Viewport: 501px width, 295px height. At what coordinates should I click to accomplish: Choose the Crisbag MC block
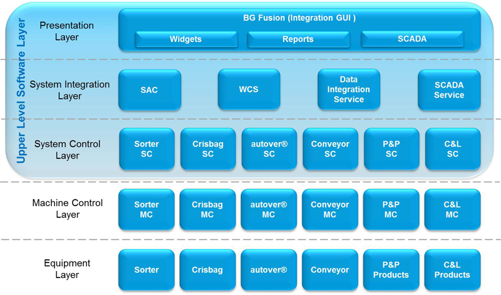pyautogui.click(x=208, y=210)
